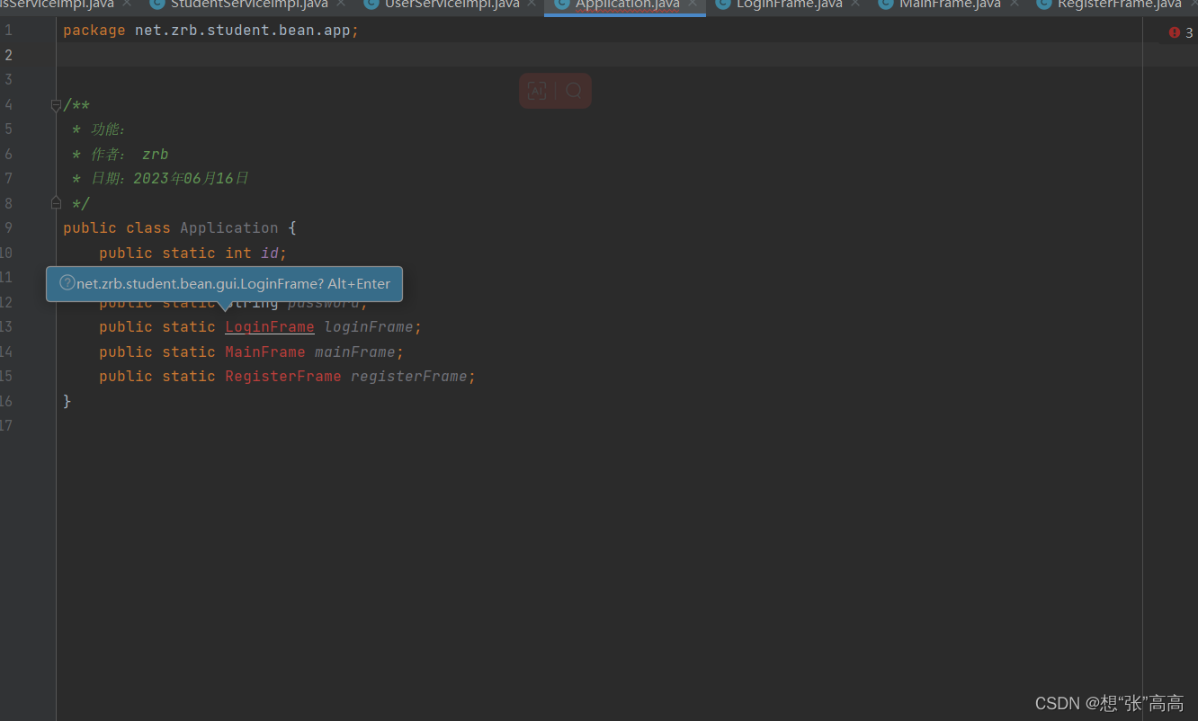
Task: Click the fold end marker beside */
Action: [56, 203]
